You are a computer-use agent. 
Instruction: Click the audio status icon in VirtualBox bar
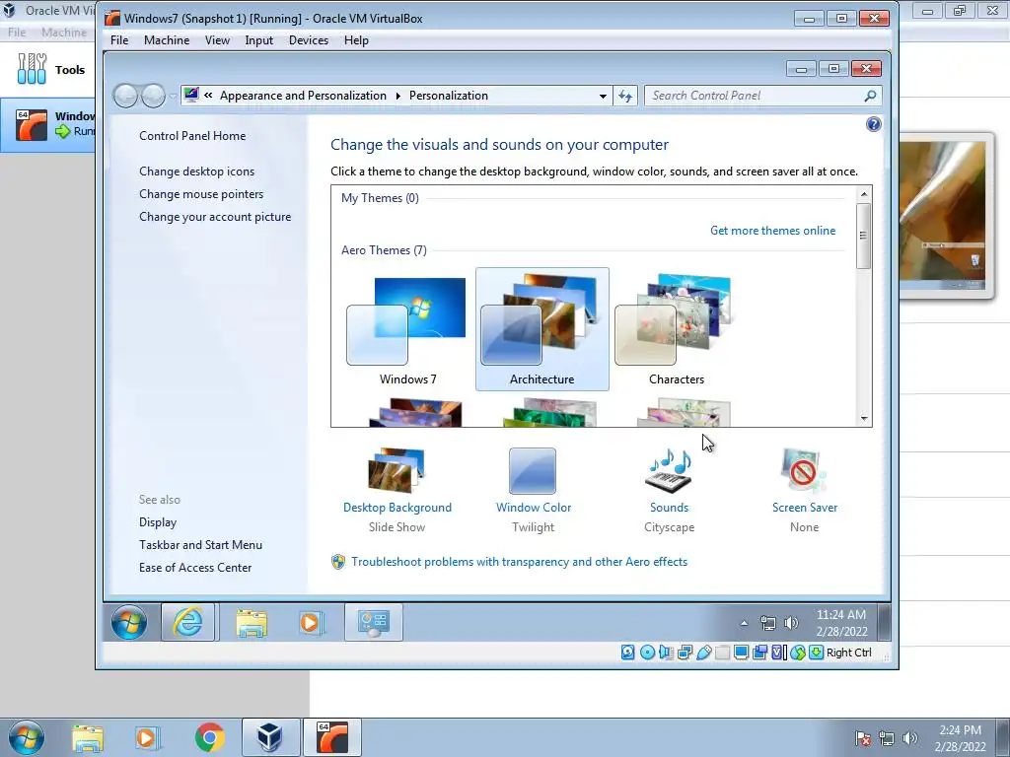[666, 653]
